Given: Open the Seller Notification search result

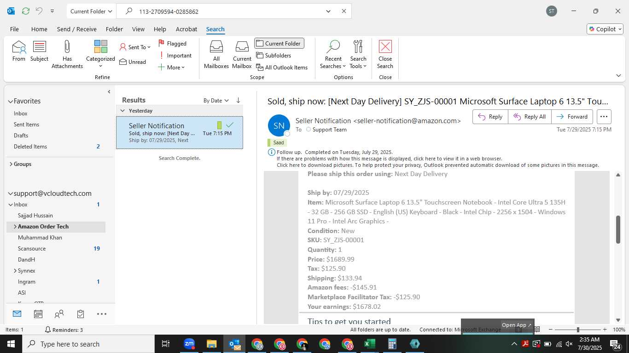Looking at the screenshot, I should [x=180, y=133].
